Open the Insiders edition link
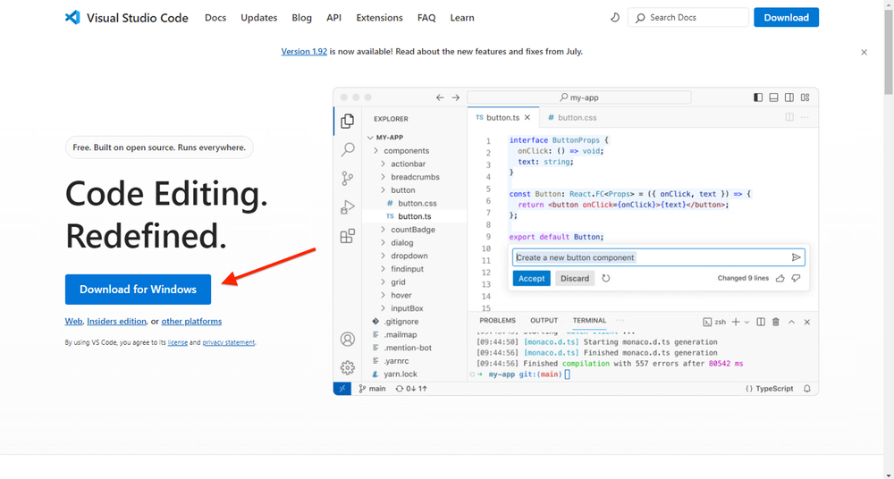 click(116, 321)
